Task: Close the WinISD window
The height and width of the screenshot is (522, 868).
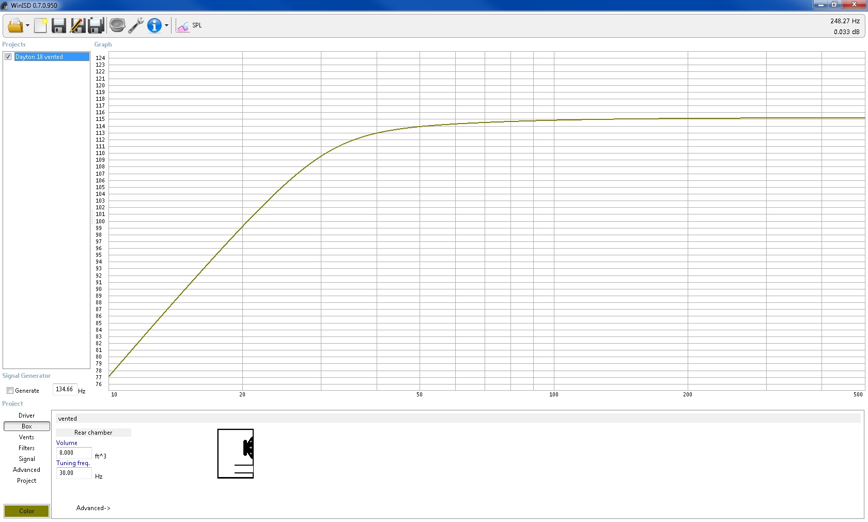Action: click(x=854, y=5)
